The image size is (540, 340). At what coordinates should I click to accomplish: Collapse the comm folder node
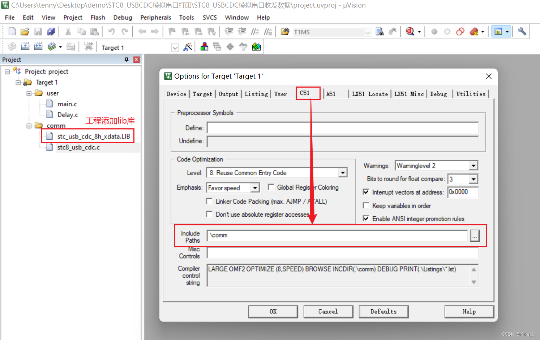point(29,126)
